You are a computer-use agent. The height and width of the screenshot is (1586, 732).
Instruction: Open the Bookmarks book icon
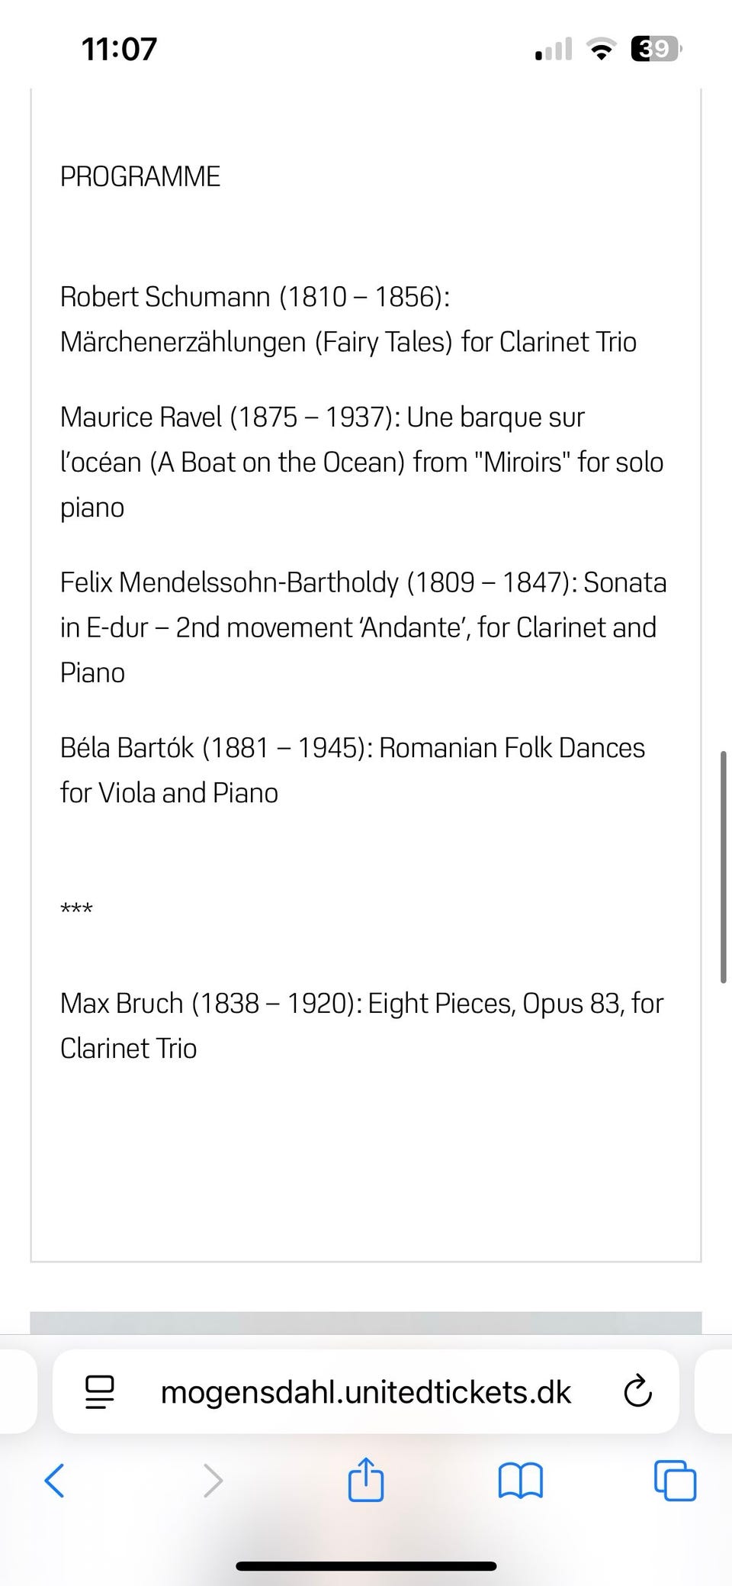pos(520,1481)
